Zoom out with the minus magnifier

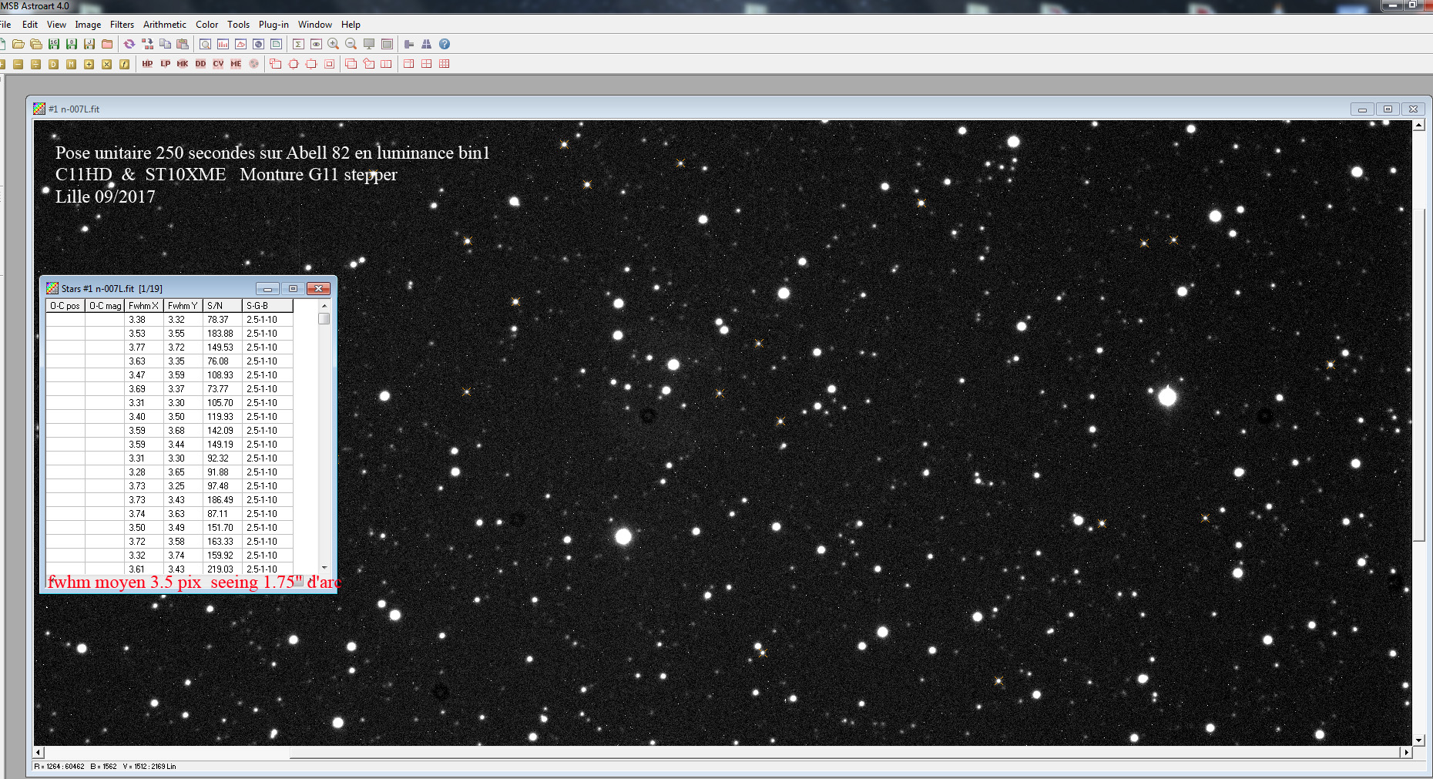351,44
